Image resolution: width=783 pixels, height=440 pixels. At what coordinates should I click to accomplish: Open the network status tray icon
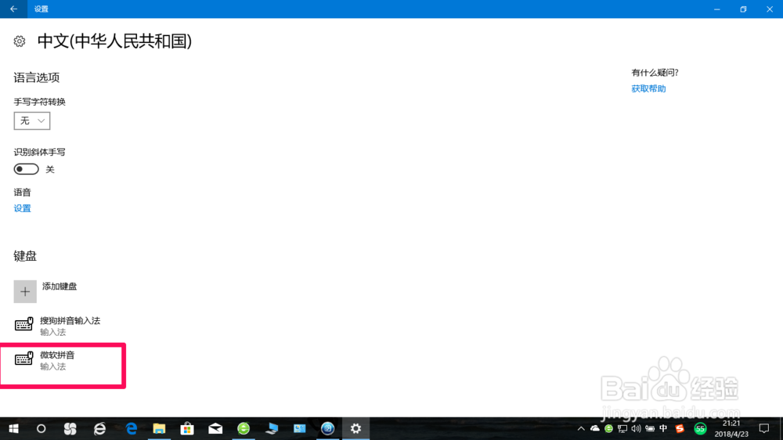[x=622, y=428]
